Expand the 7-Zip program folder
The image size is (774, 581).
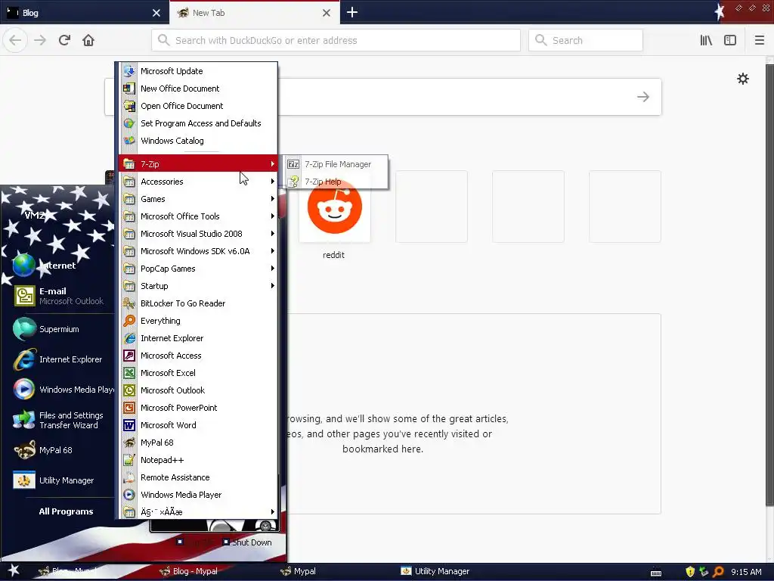[x=198, y=163]
